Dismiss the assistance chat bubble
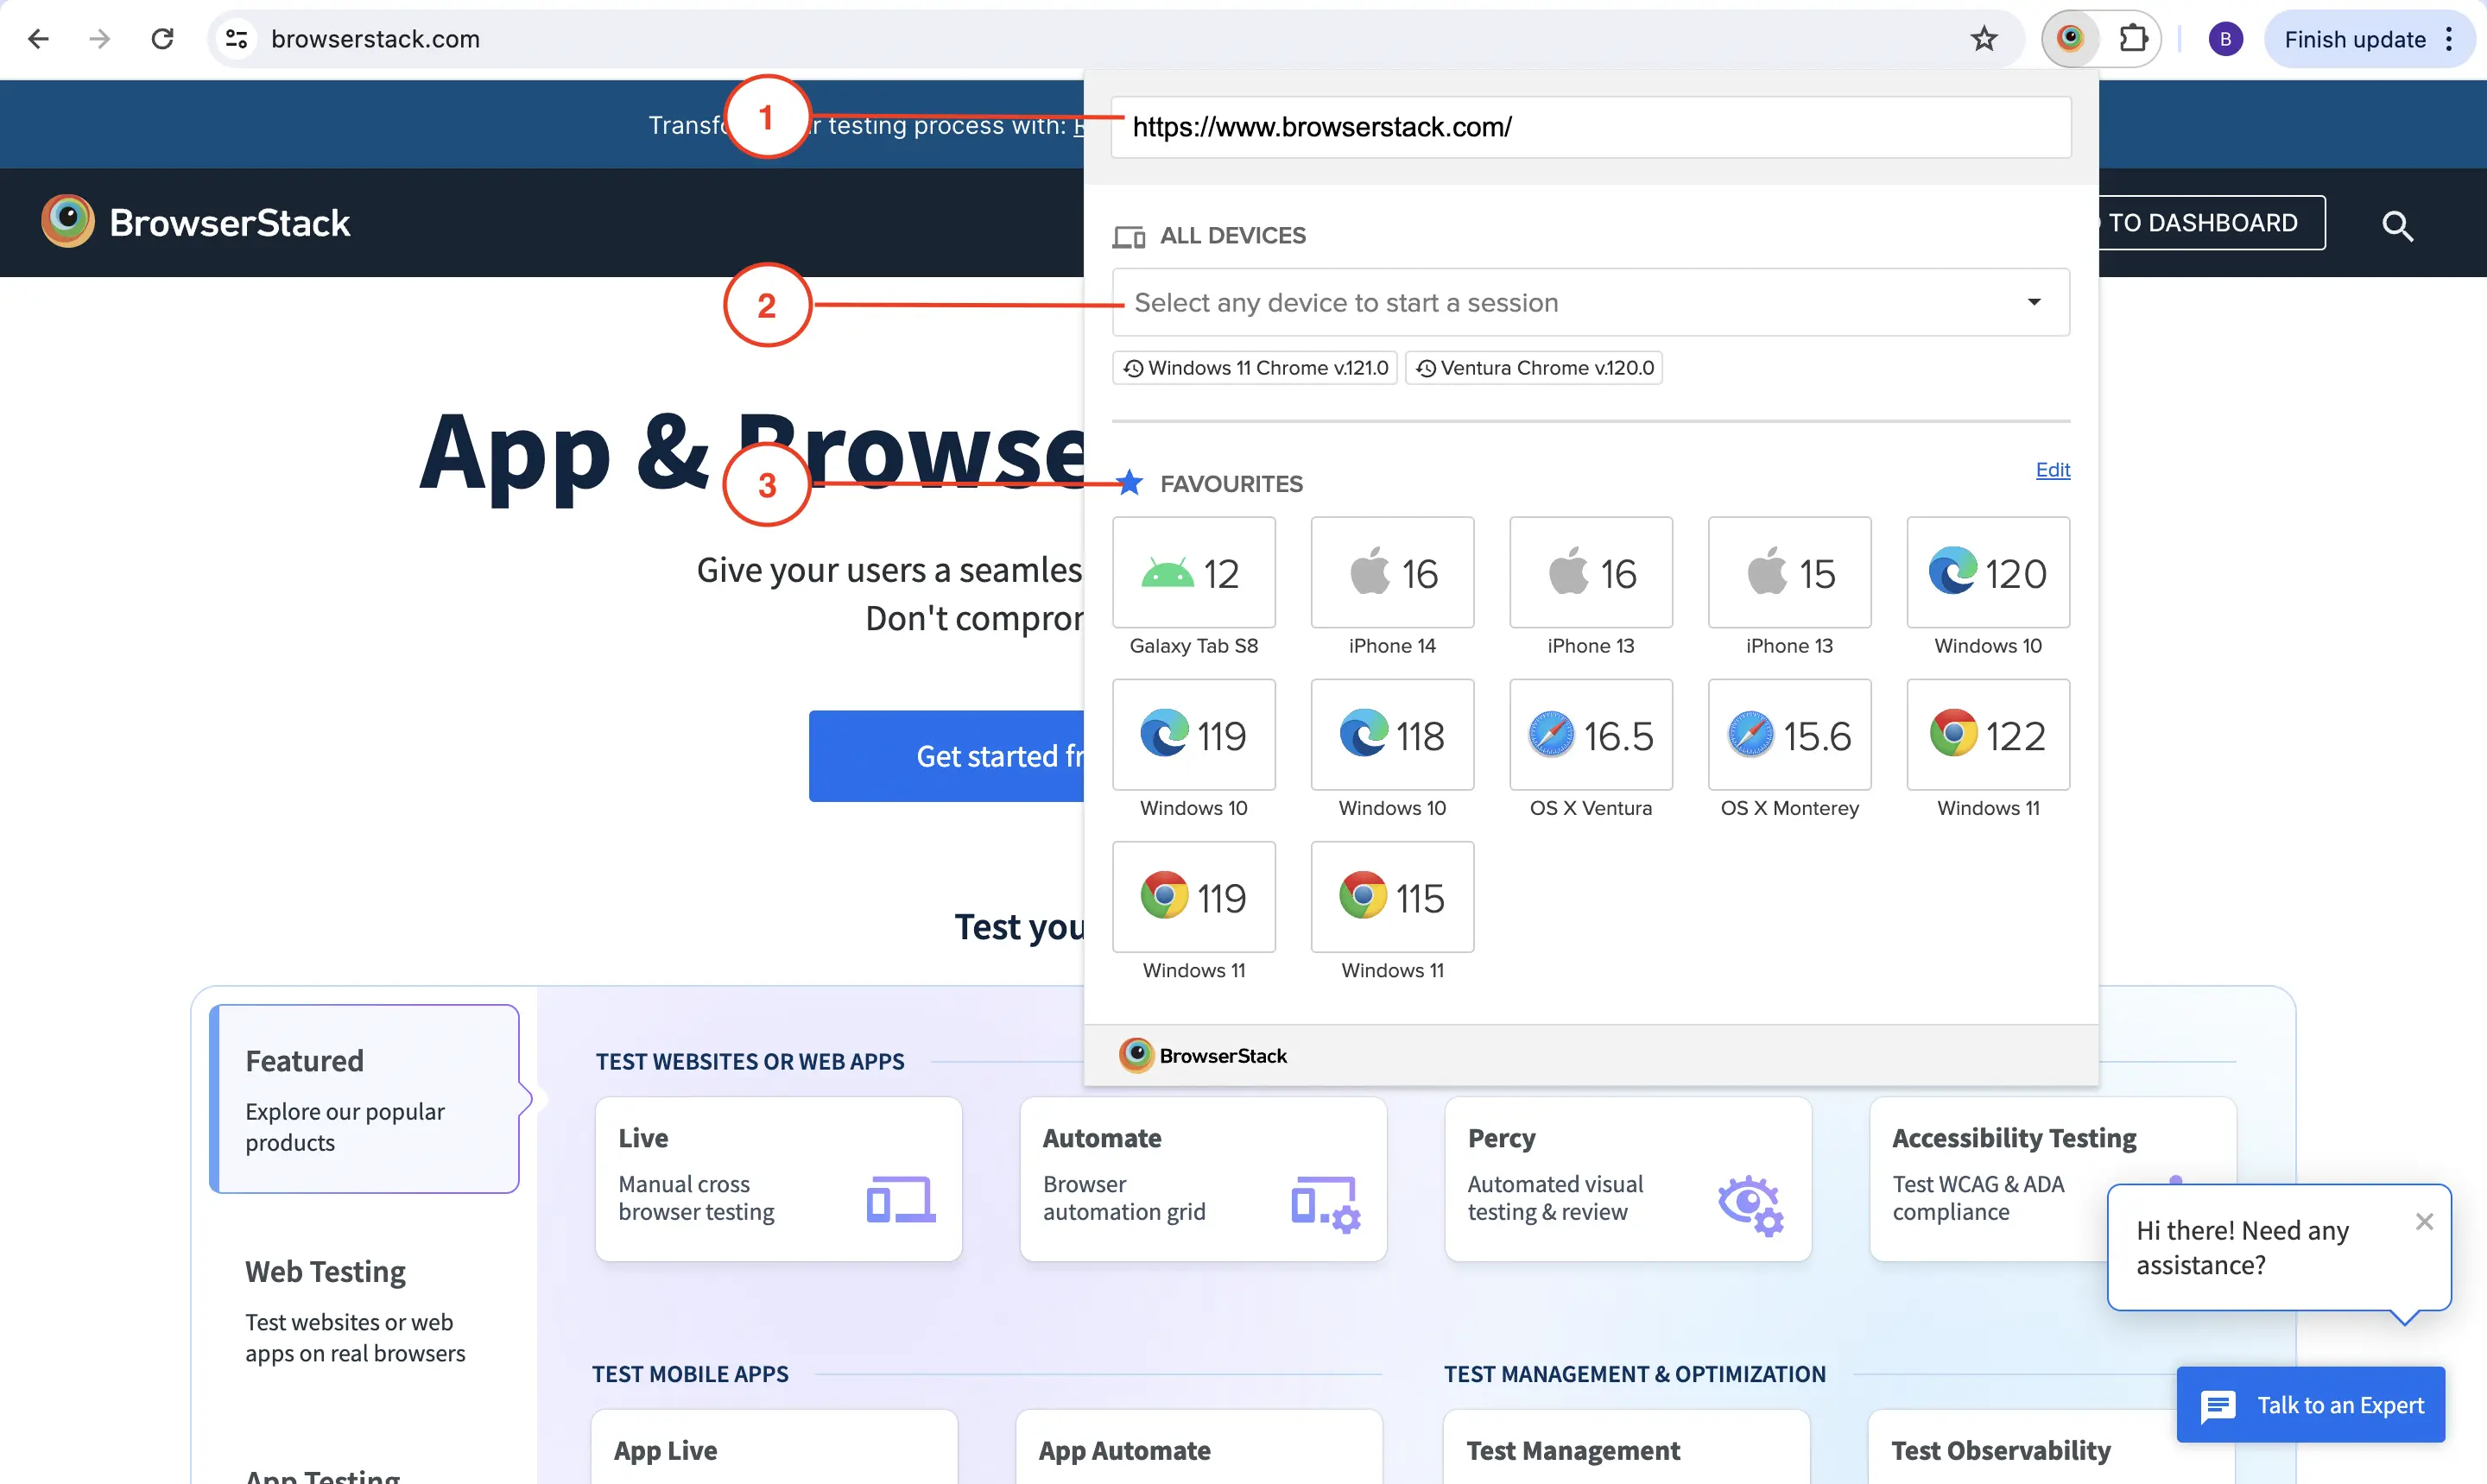The image size is (2487, 1484). coord(2423,1221)
